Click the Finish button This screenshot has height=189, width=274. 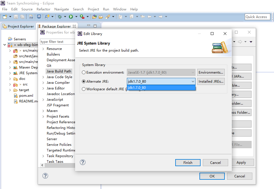pyautogui.click(x=188, y=162)
